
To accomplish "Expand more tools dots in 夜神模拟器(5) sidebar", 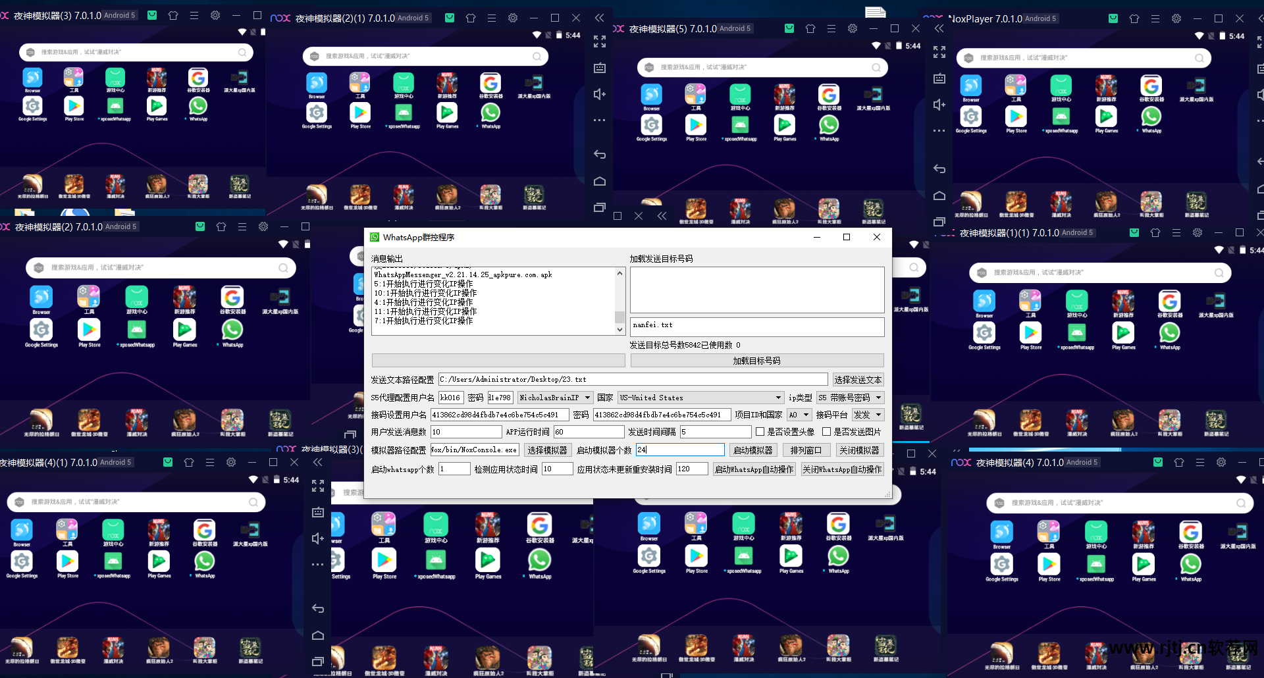I will pos(939,130).
